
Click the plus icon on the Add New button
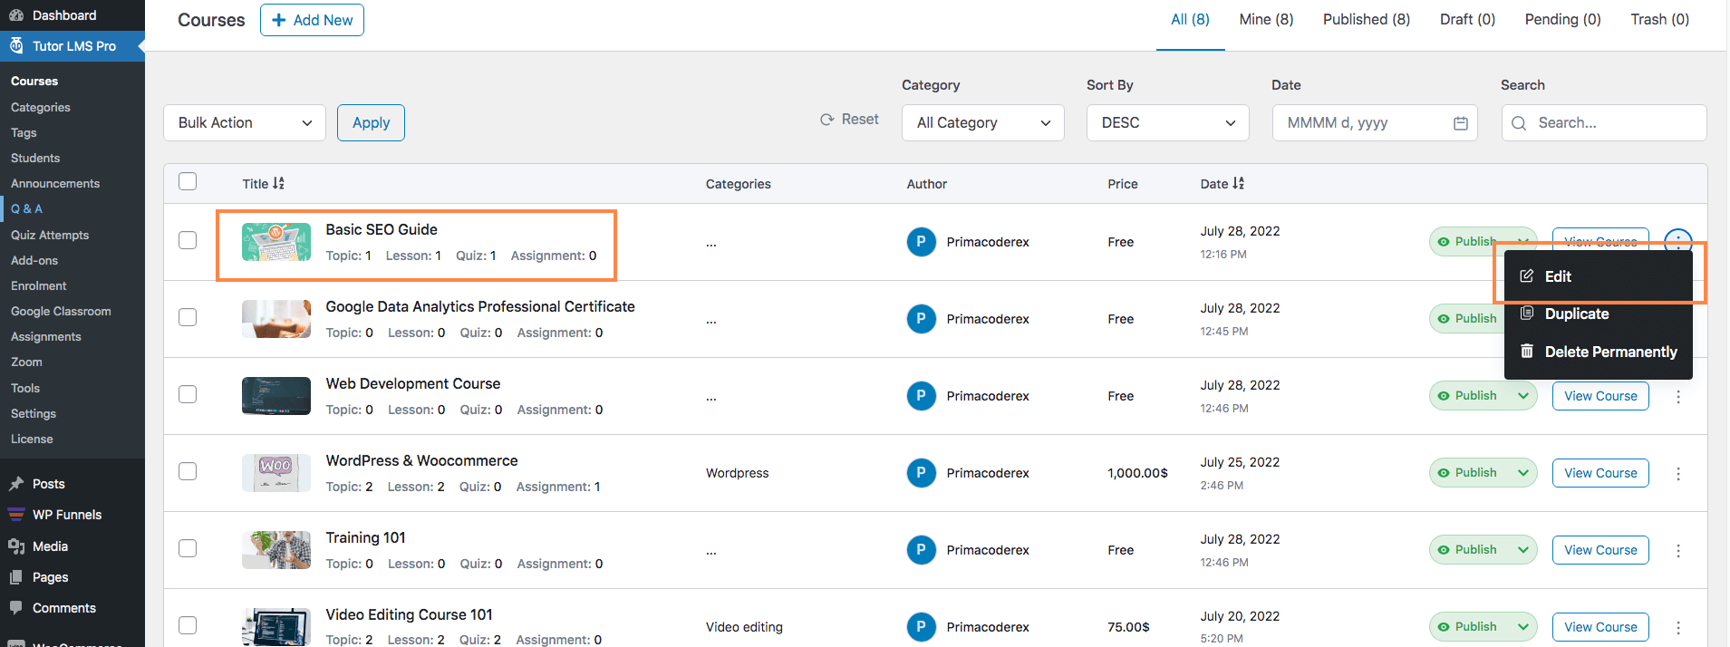point(279,20)
